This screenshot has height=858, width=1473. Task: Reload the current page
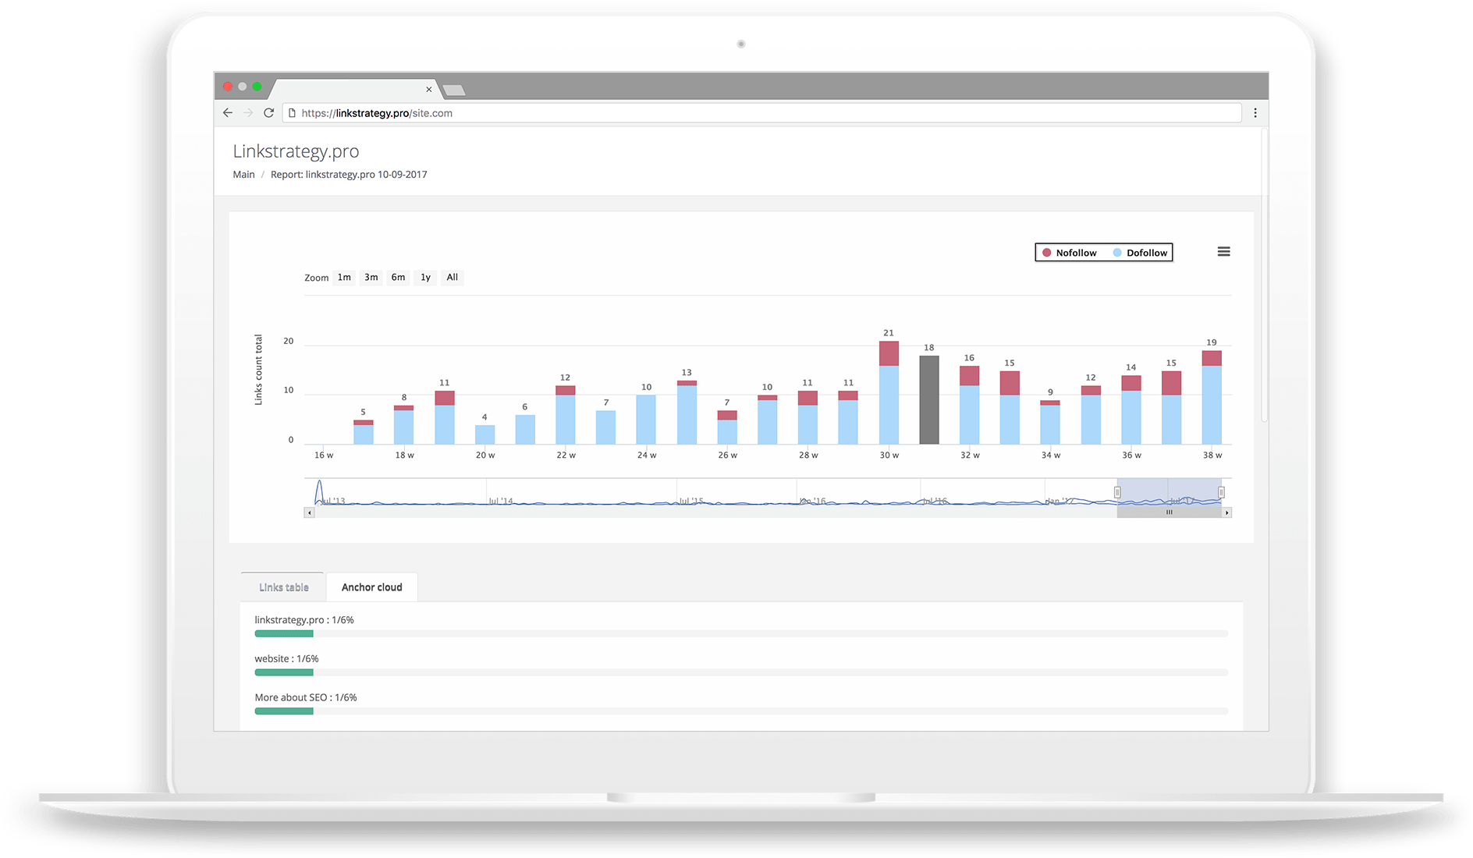click(x=269, y=112)
